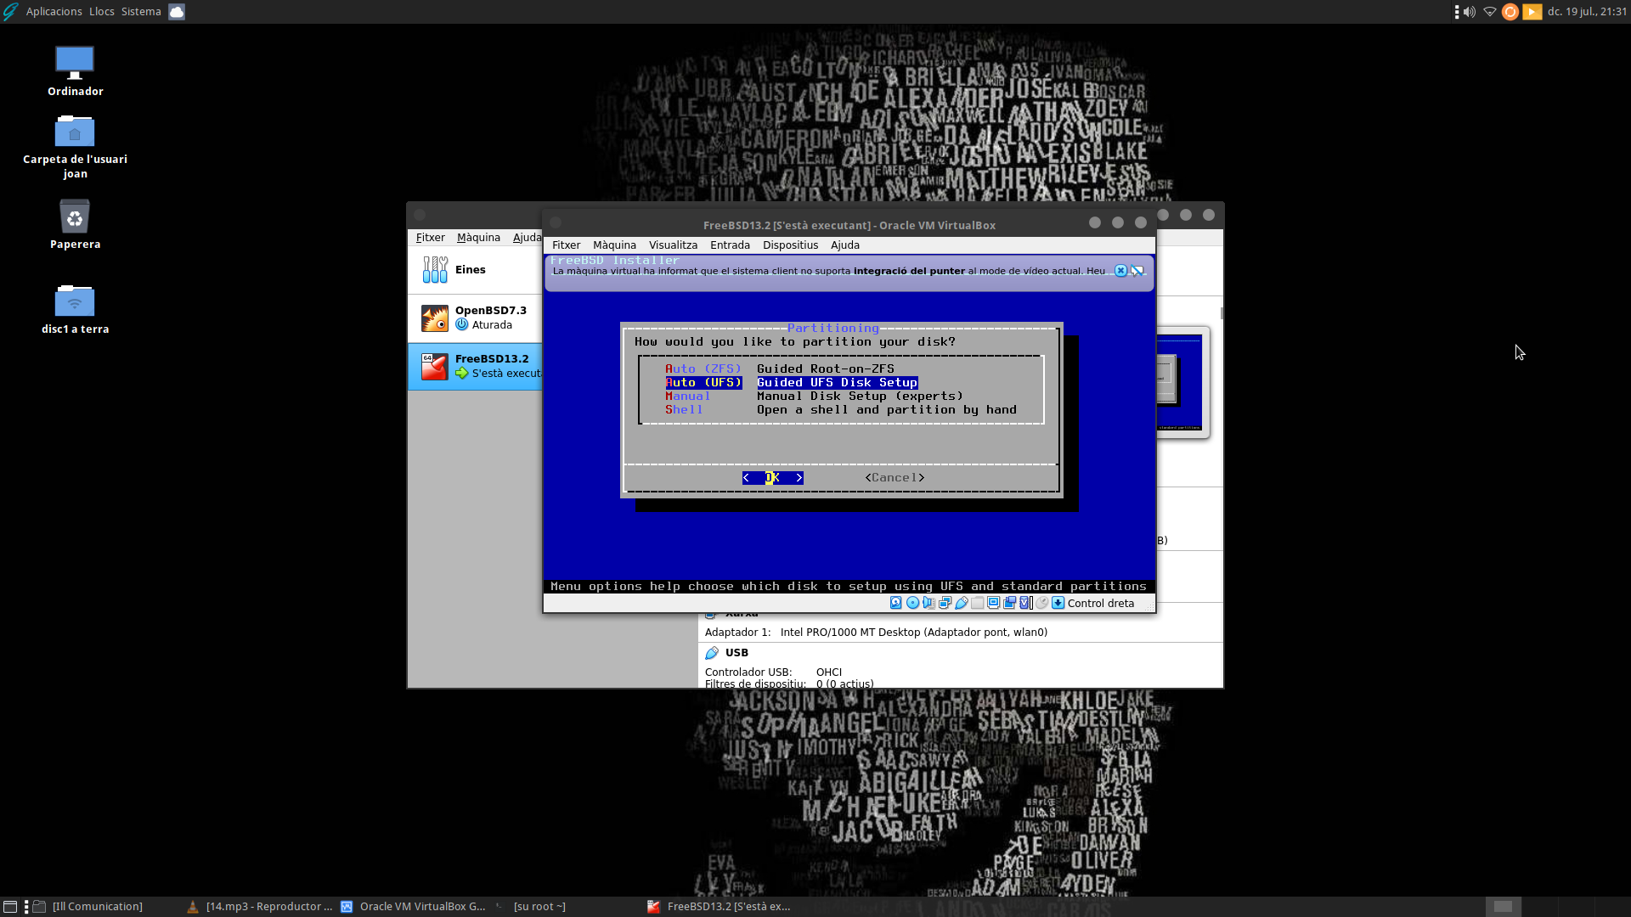Click the Wi-Fi network icon in system tray

pos(1489,12)
